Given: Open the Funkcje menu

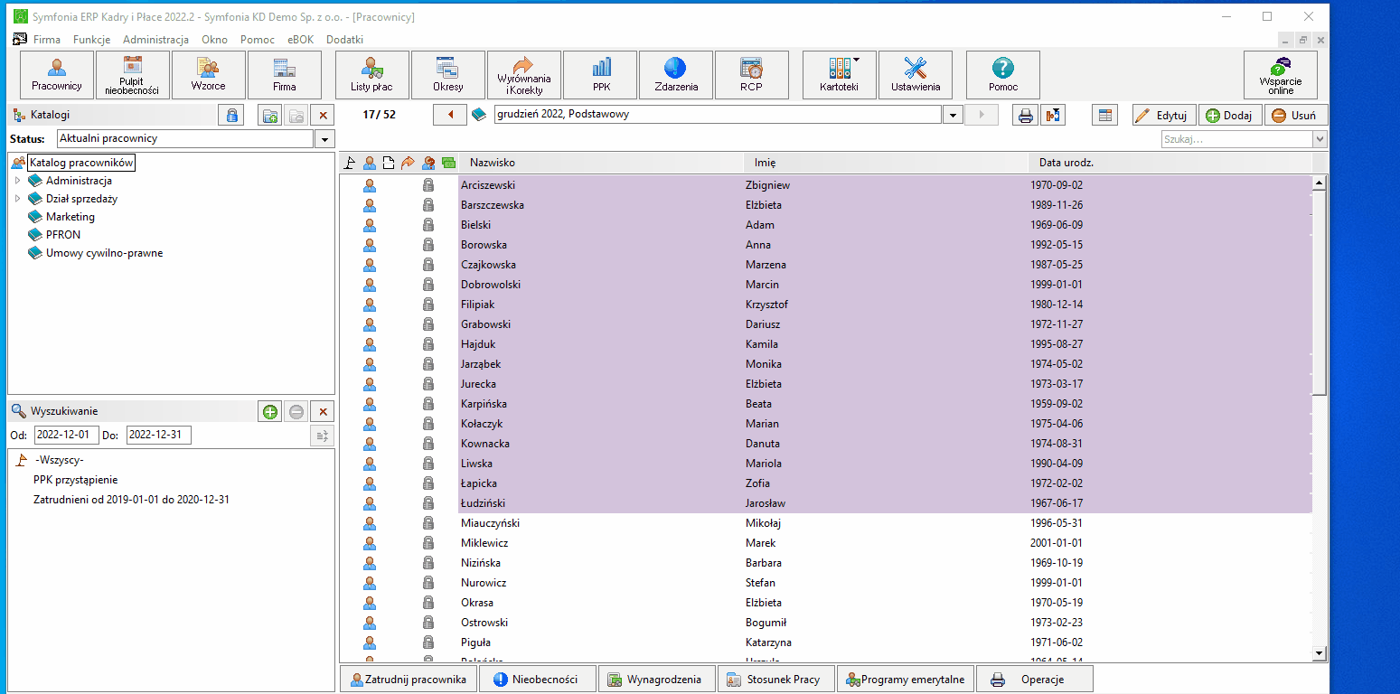Looking at the screenshot, I should pos(92,40).
